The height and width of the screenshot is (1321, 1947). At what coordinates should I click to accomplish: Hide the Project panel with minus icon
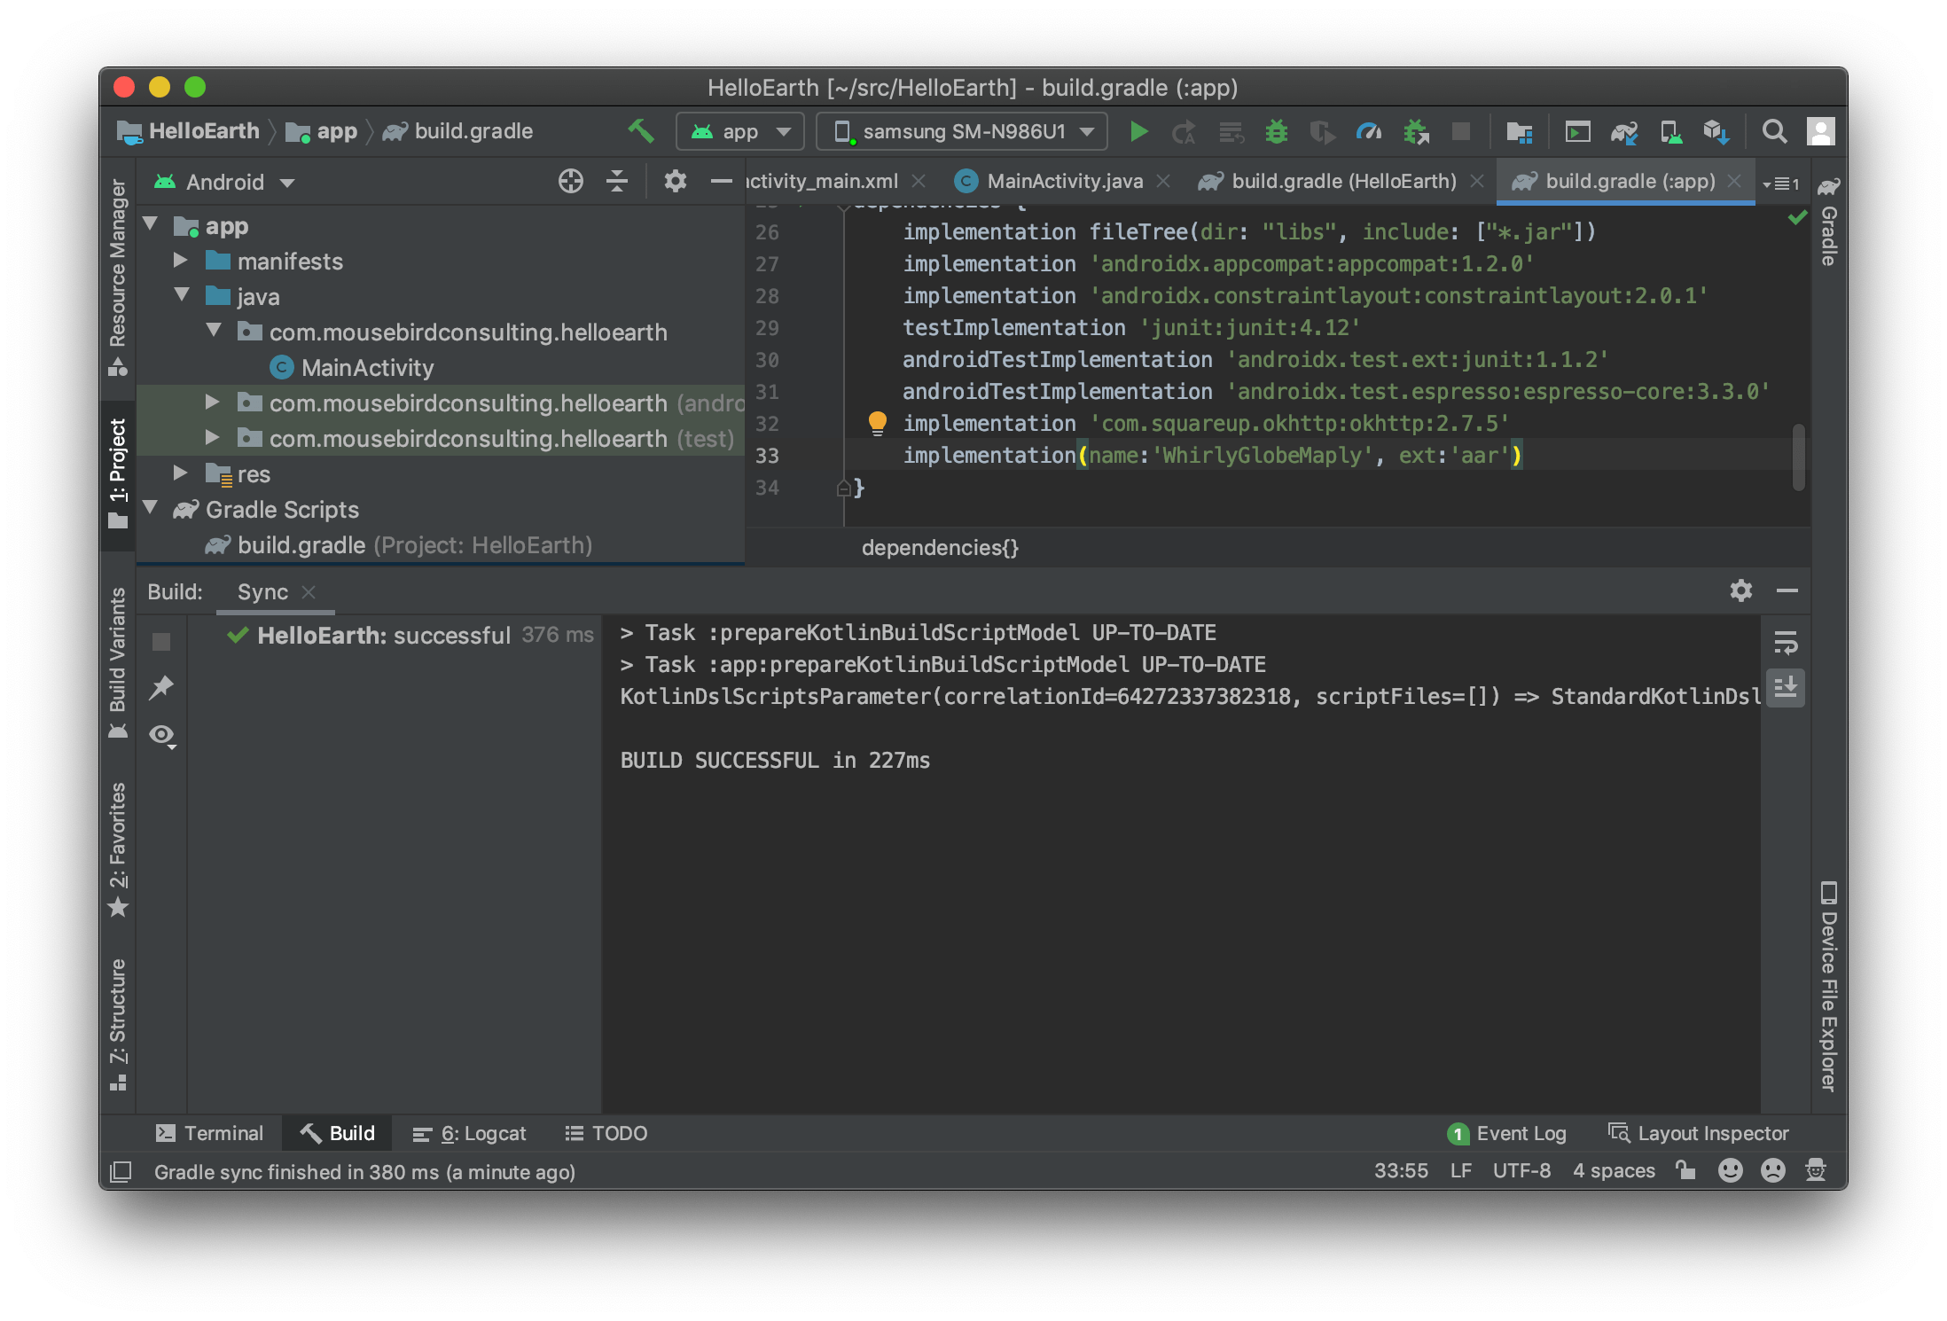click(x=721, y=182)
